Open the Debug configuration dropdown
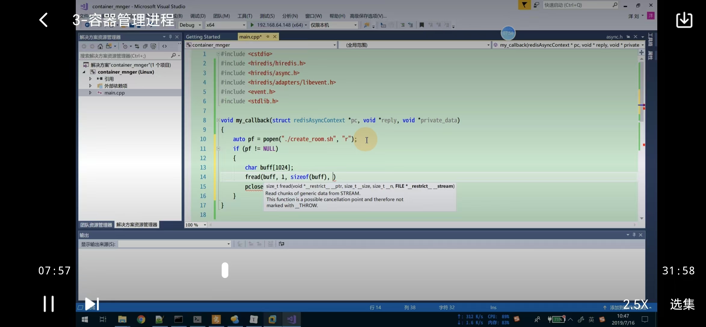This screenshot has width=706, height=327. 190,25
